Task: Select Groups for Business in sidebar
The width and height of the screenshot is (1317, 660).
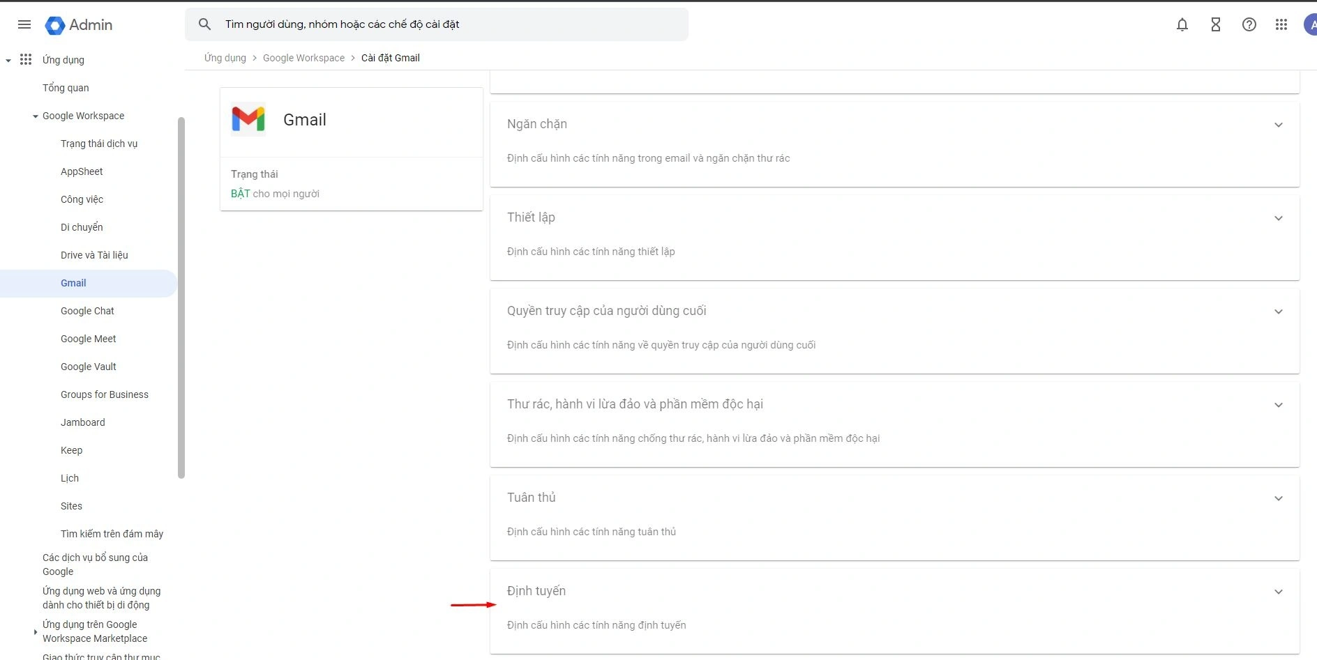Action: [105, 394]
